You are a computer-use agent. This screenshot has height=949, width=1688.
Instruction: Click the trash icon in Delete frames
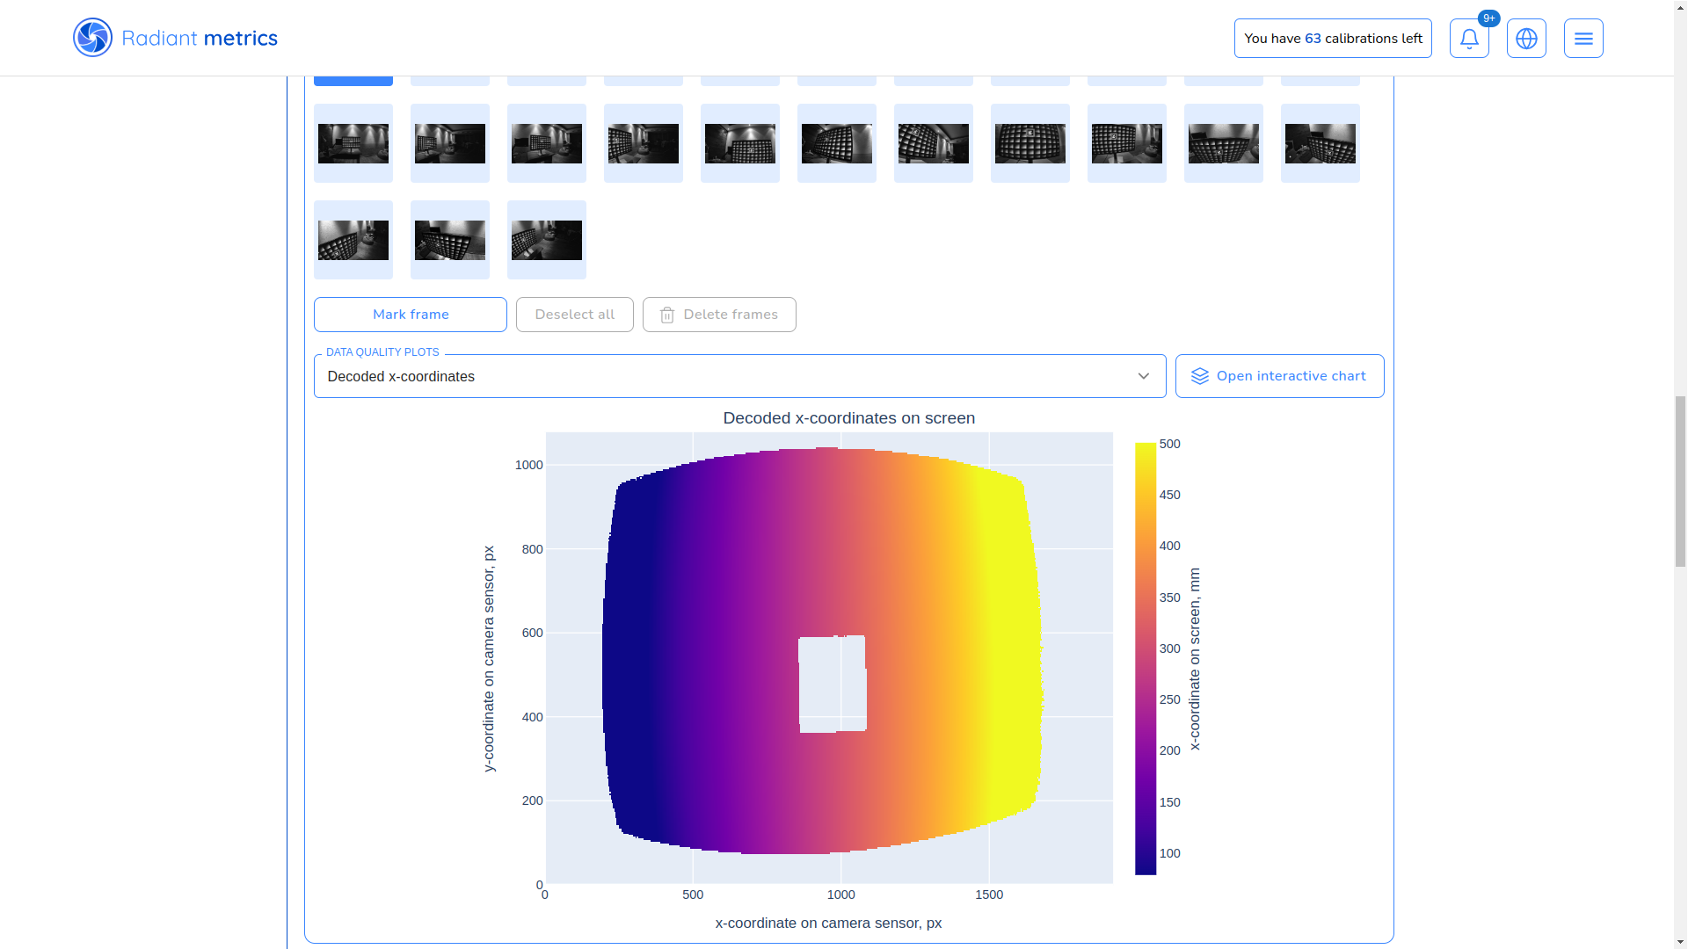tap(667, 315)
